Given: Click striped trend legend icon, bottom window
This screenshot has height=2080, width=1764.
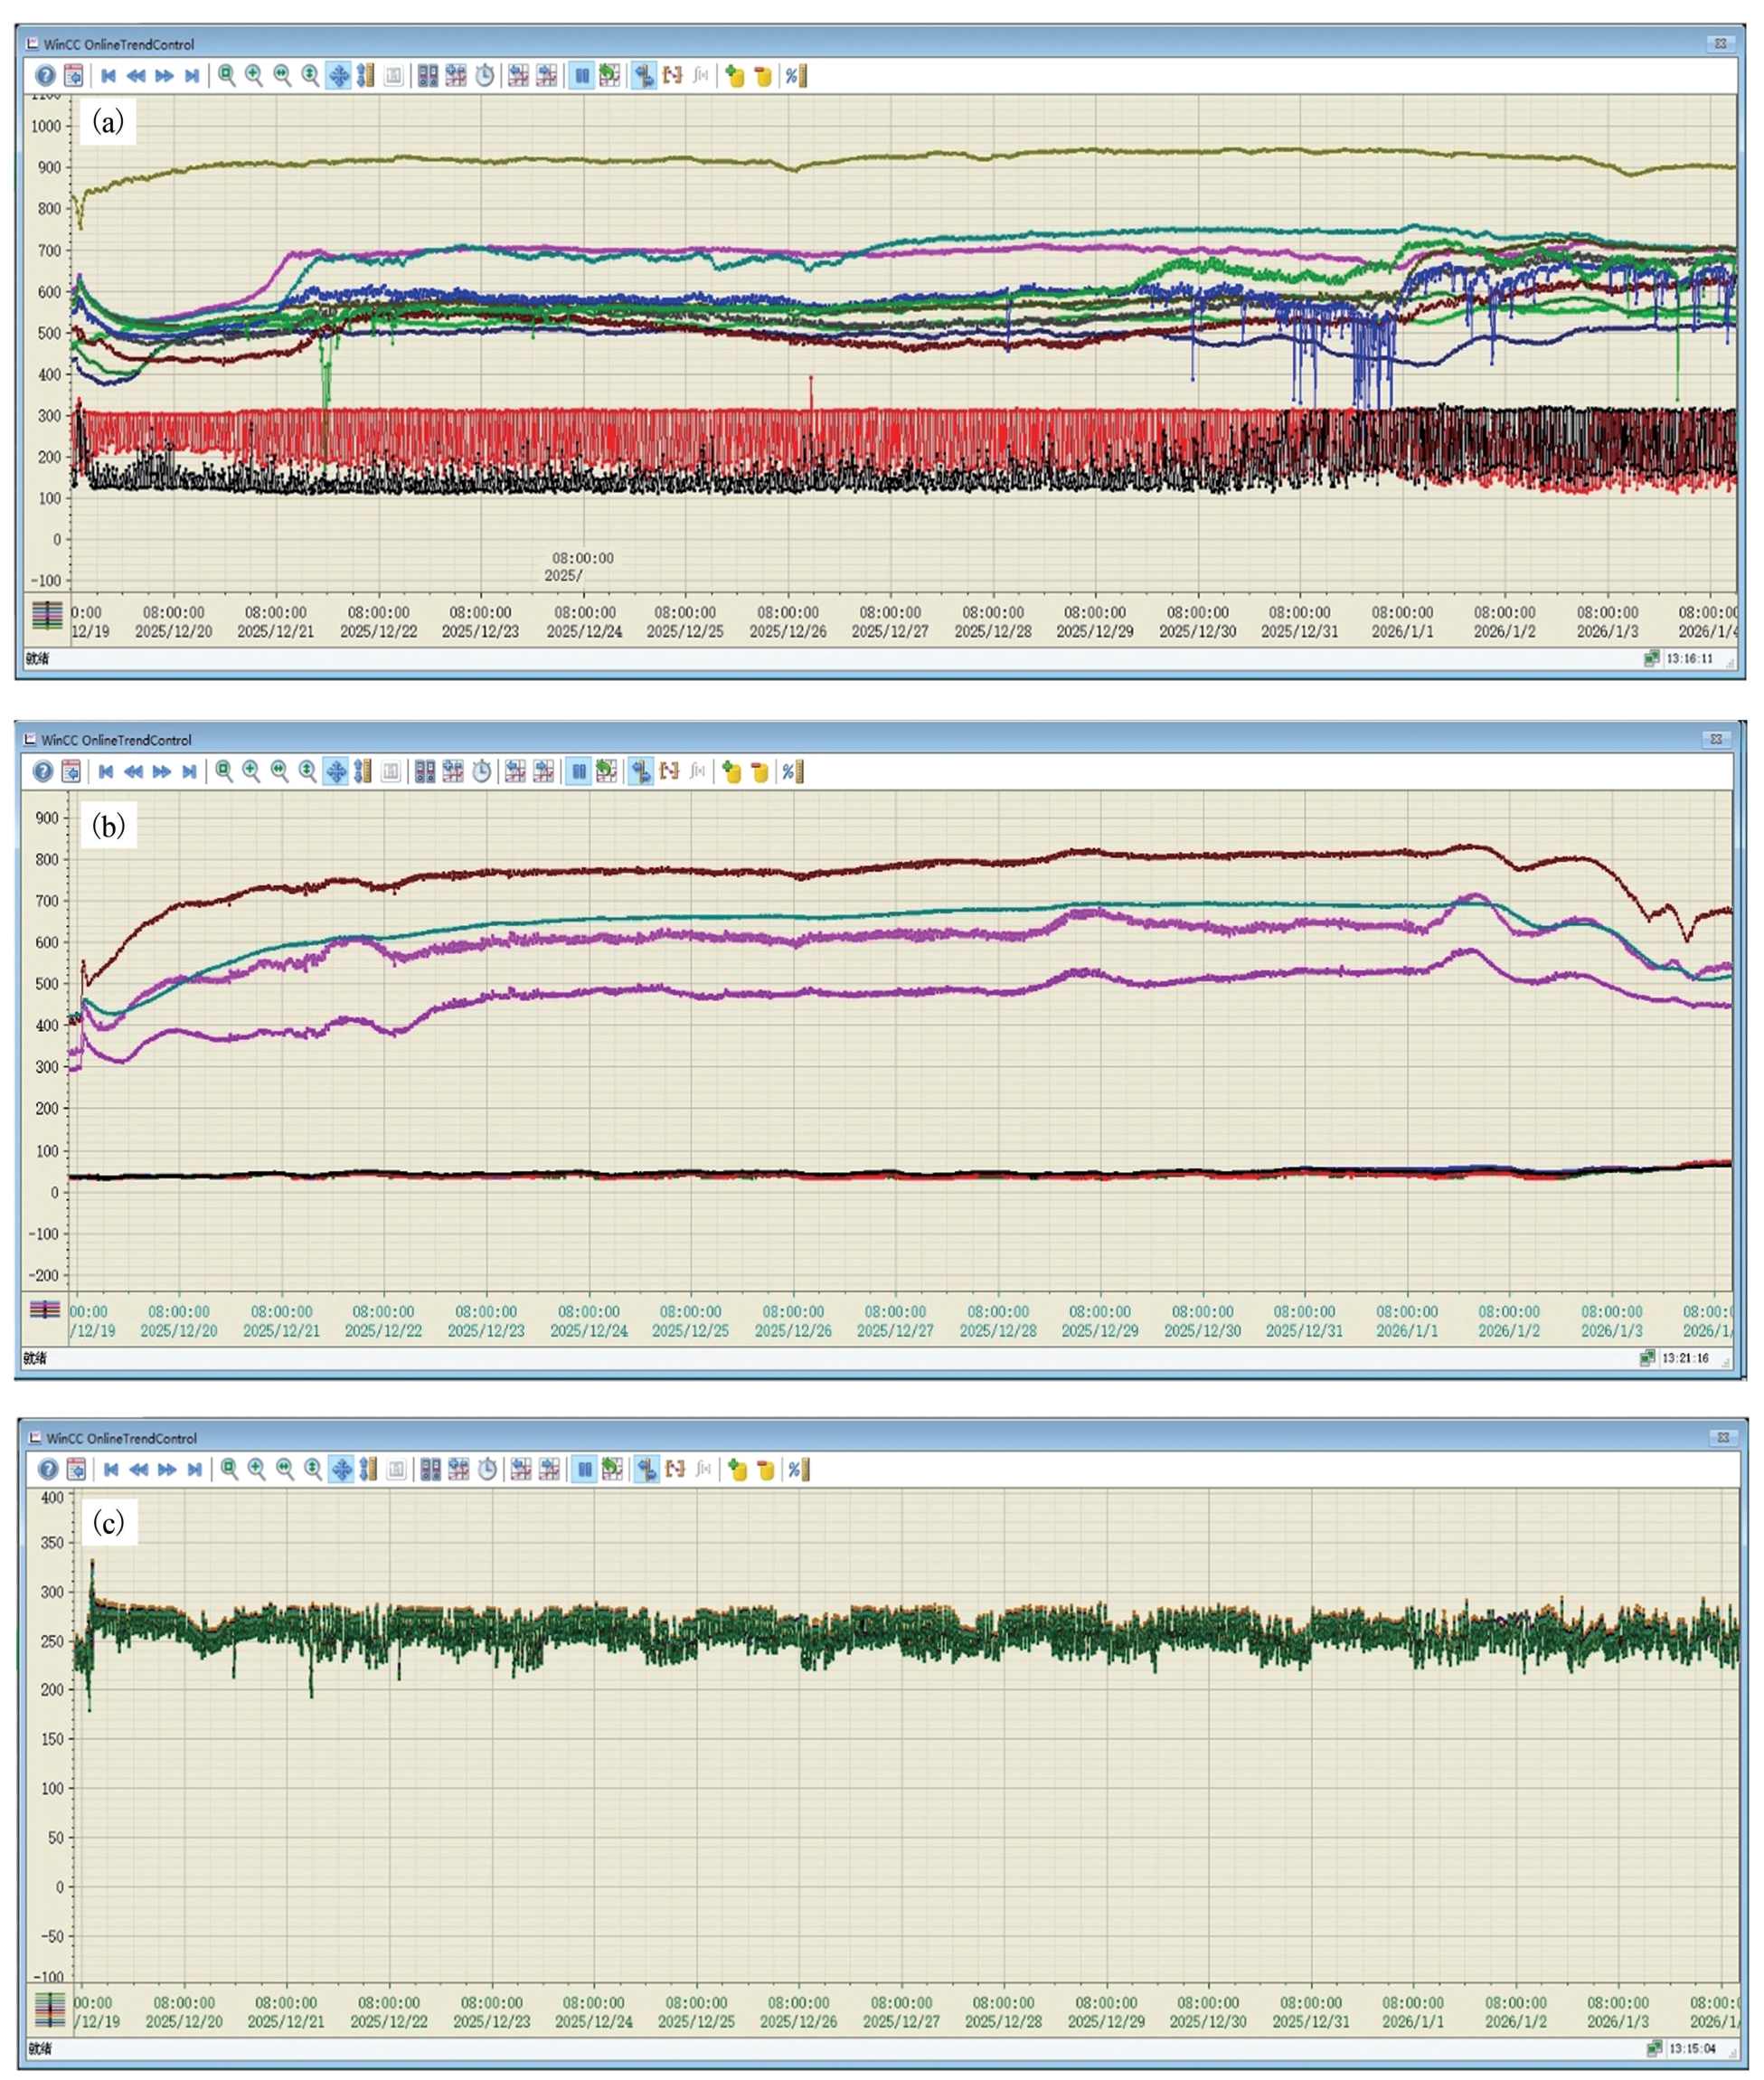Looking at the screenshot, I should coord(50,2009).
